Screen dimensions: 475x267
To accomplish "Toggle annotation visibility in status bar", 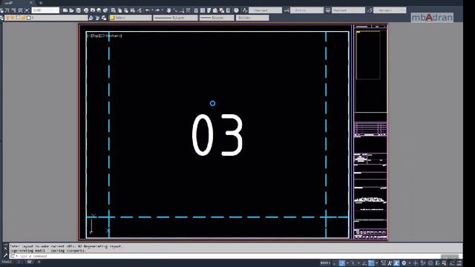I will (x=390, y=263).
